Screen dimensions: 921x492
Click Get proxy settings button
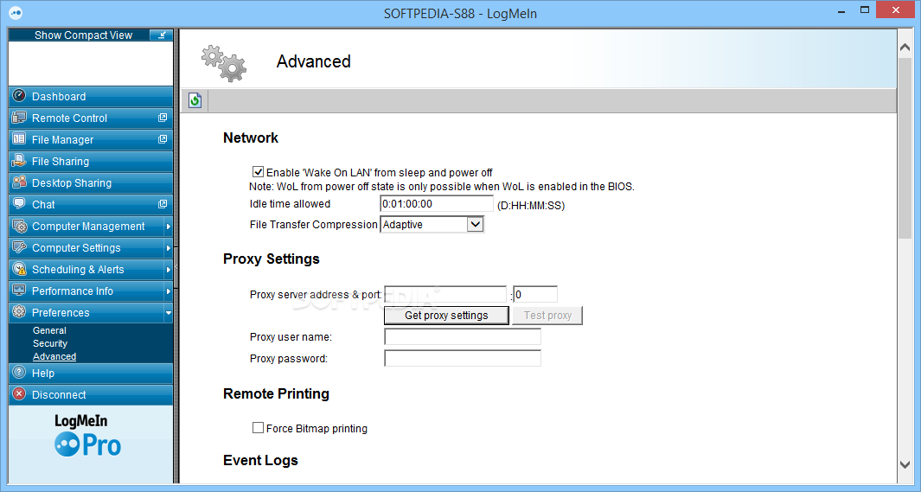coord(446,316)
